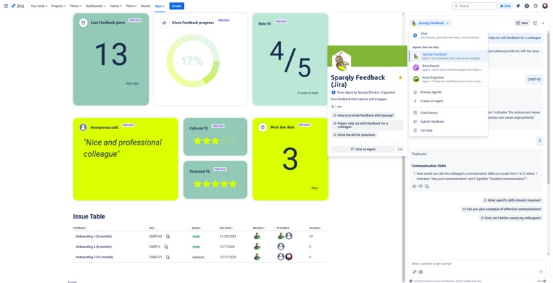Select Sparqly Feedback agent in the menu
The height and width of the screenshot is (283, 553).
448,56
